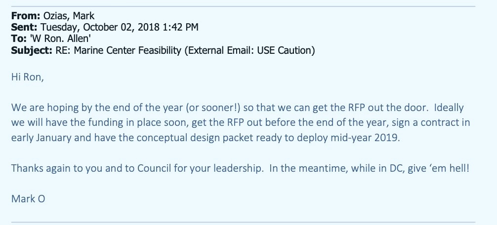The width and height of the screenshot is (497, 225).
Task: Click the sender name Ozias, Mark
Action: (x=69, y=16)
